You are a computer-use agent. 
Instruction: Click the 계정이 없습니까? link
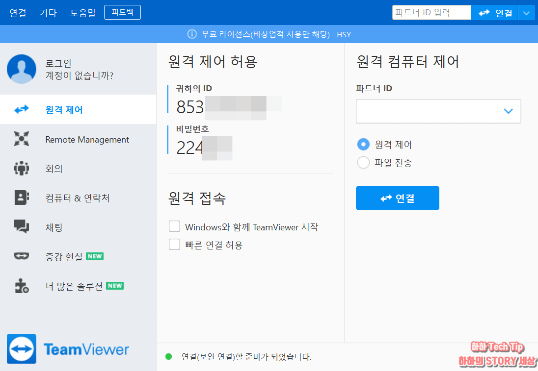click(x=79, y=75)
